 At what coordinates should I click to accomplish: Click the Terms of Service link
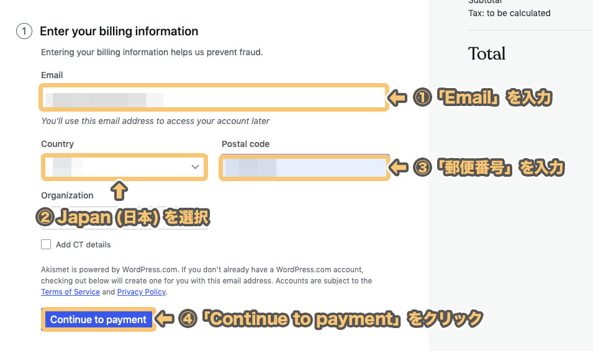click(x=70, y=292)
